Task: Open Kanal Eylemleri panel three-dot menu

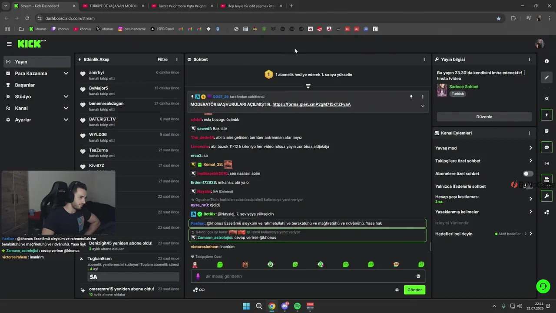Action: (x=529, y=133)
